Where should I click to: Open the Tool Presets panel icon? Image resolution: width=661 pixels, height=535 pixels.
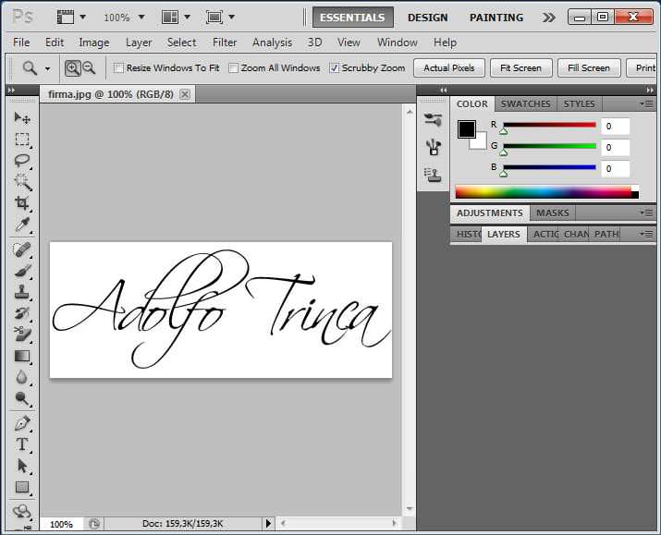pos(433,148)
